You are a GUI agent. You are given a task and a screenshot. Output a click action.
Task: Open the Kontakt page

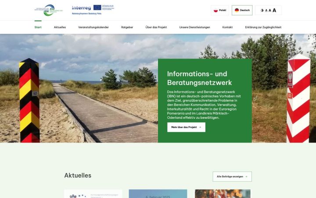pos(227,27)
